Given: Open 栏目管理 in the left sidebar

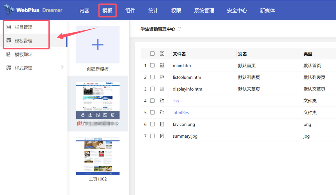Looking at the screenshot, I should 24,27.
